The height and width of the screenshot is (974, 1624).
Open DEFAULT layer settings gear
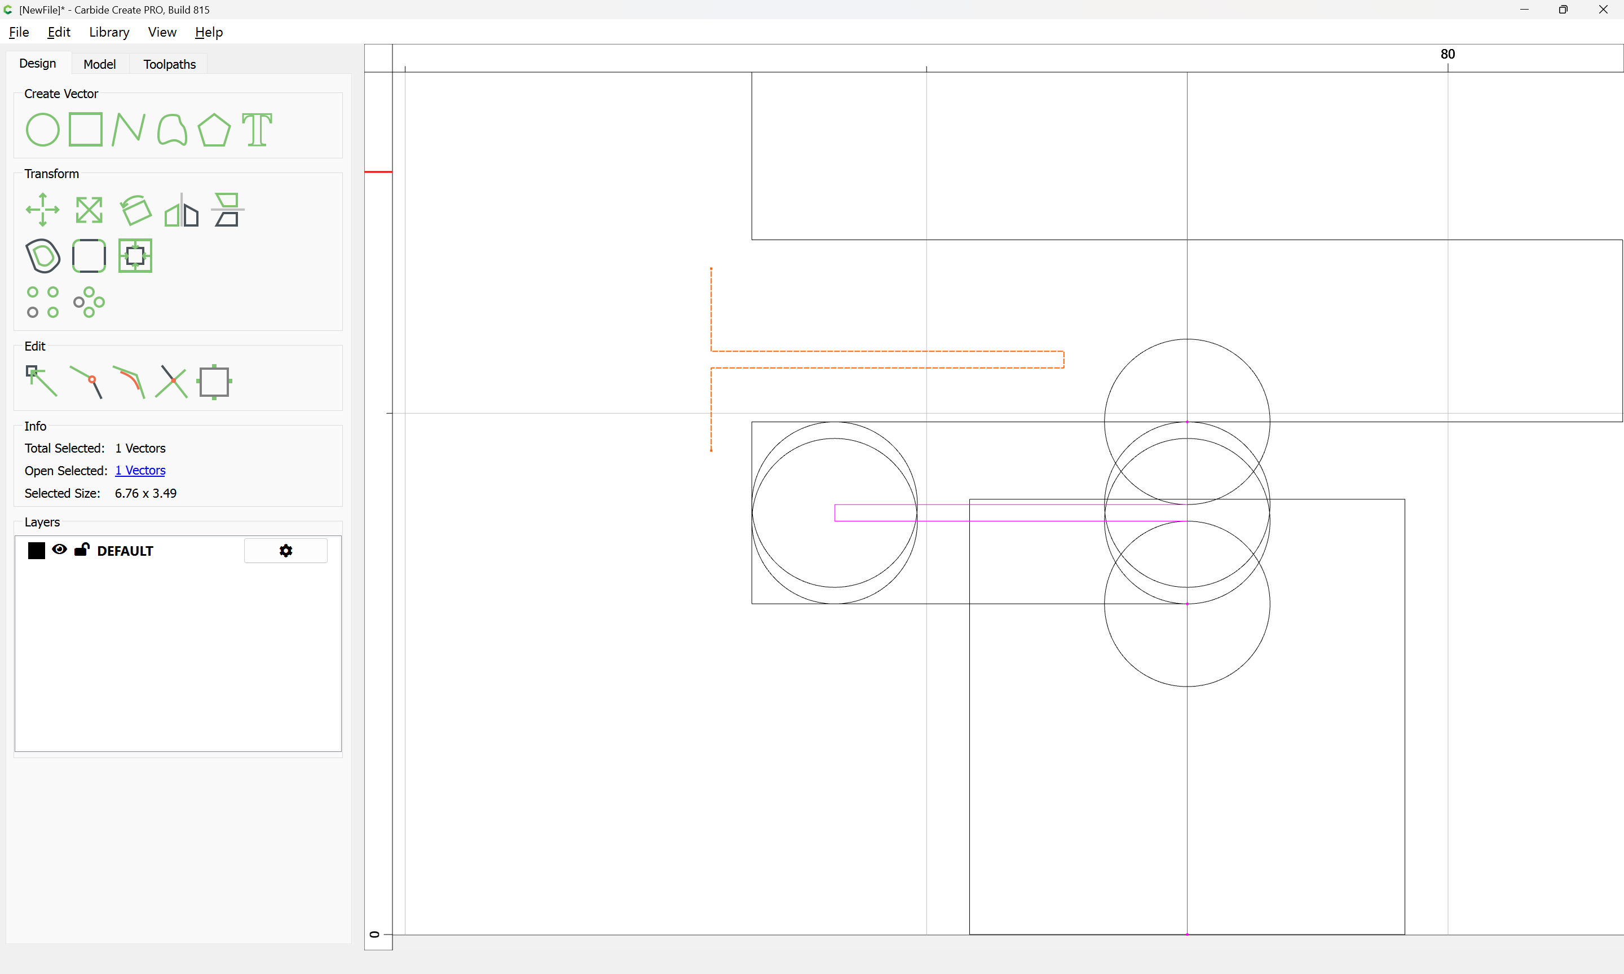(285, 551)
